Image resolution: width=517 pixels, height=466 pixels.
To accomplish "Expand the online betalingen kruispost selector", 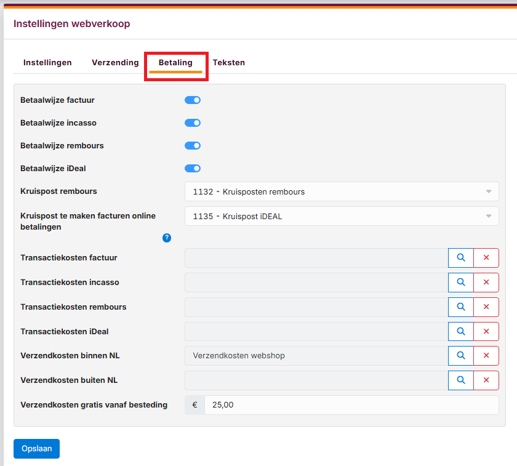I will (x=341, y=216).
